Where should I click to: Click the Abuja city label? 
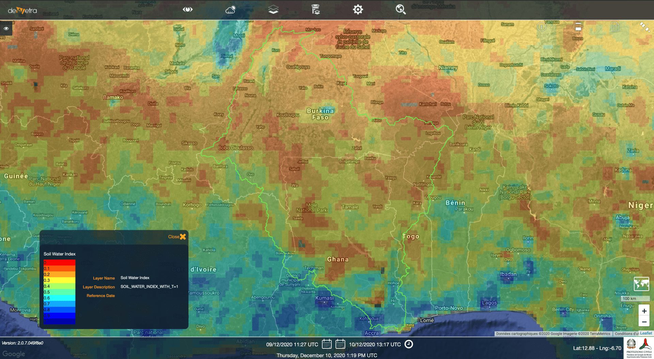tap(622, 217)
